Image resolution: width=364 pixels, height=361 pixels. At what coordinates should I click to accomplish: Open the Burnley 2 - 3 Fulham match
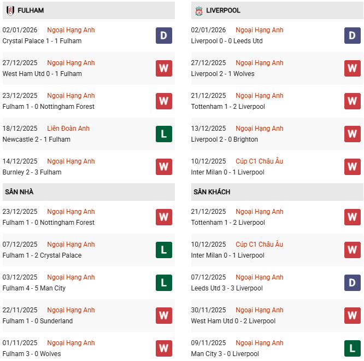pyautogui.click(x=32, y=172)
